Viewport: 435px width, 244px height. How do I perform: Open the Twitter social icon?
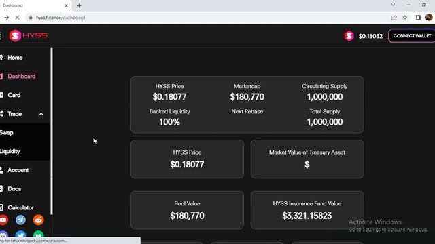(x=20, y=234)
